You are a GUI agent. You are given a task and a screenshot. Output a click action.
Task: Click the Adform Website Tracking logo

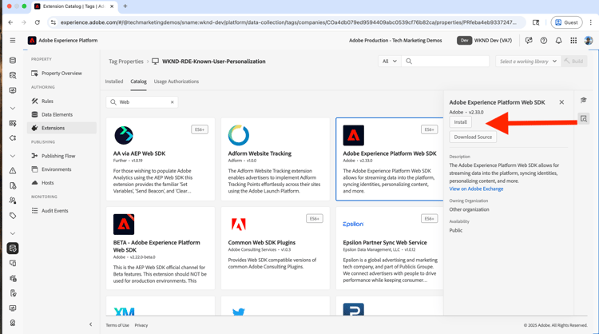(238, 135)
